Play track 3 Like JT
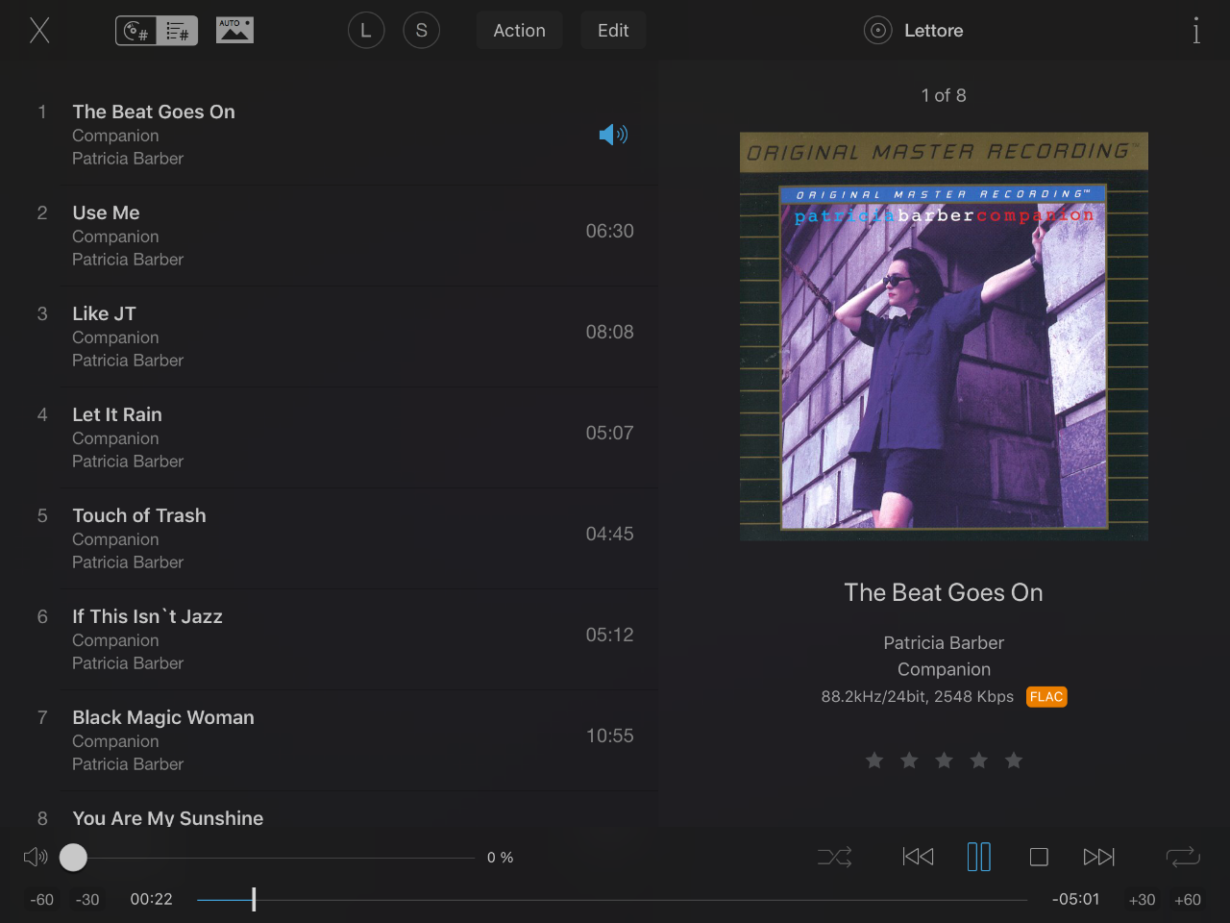 pos(329,337)
